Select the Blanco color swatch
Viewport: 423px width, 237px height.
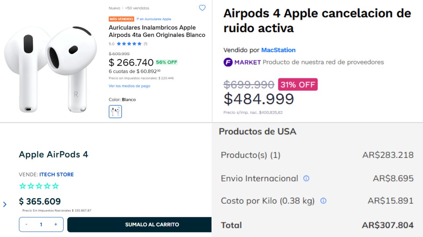click(115, 112)
